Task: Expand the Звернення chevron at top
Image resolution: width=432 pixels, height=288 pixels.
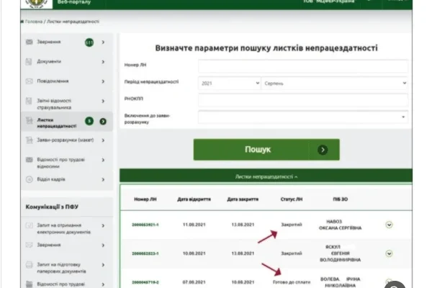Action: (103, 42)
